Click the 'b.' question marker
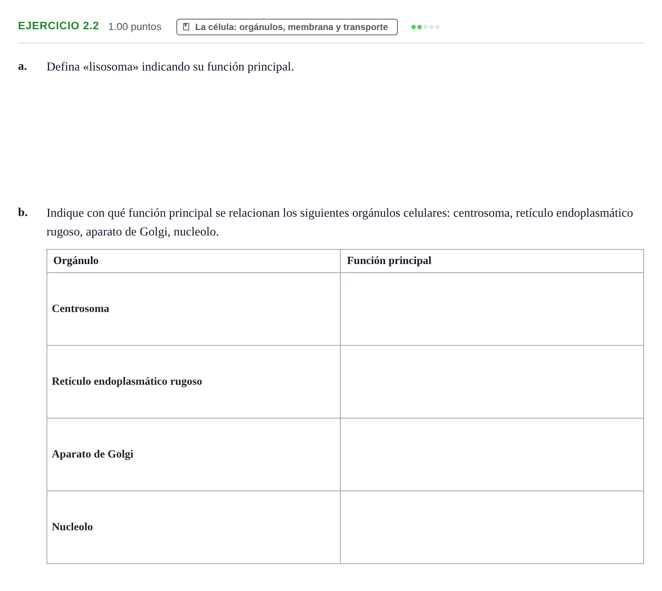This screenshot has width=662, height=591. pos(23,212)
